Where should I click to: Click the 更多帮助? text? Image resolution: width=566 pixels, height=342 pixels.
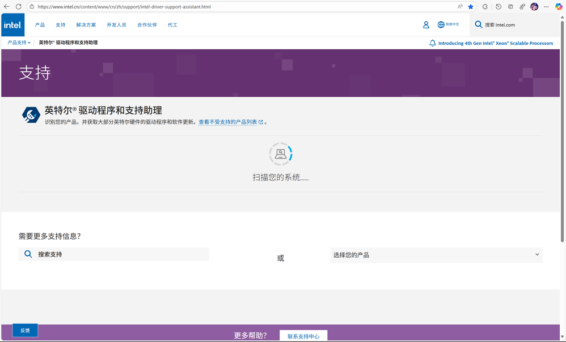[250, 336]
